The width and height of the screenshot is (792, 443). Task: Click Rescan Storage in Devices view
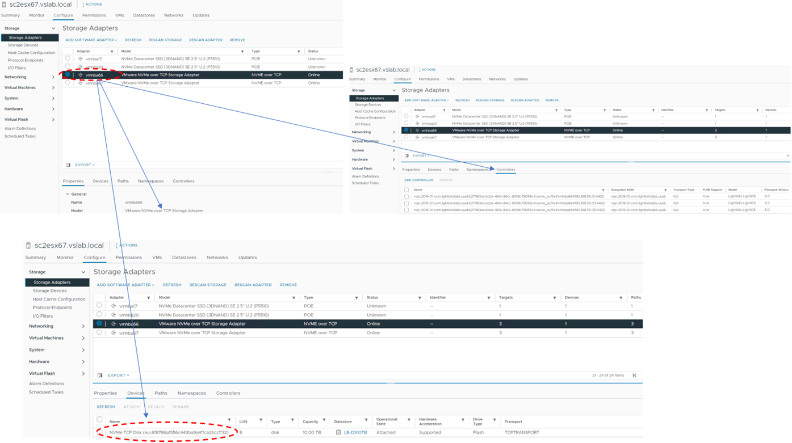coord(208,285)
